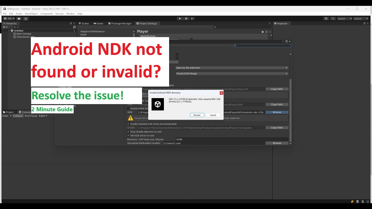Screen dimensions: 372x209
Task: Click Browse in the Invalid NDK dialog
Action: (197, 115)
